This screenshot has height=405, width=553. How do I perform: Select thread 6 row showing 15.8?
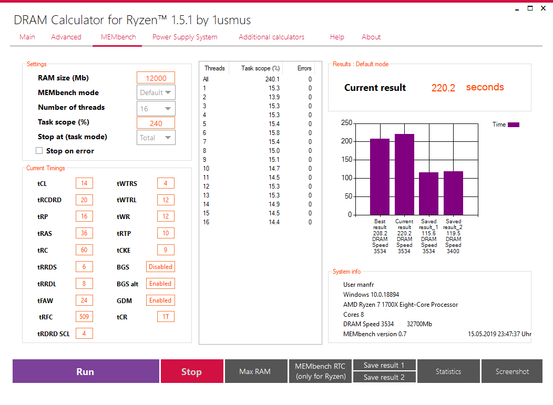pyautogui.click(x=258, y=133)
